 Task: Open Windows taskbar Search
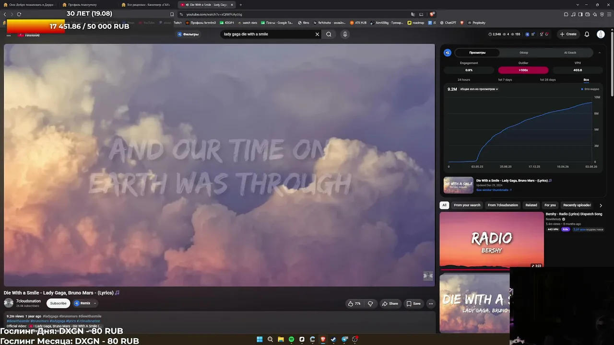[x=270, y=339]
